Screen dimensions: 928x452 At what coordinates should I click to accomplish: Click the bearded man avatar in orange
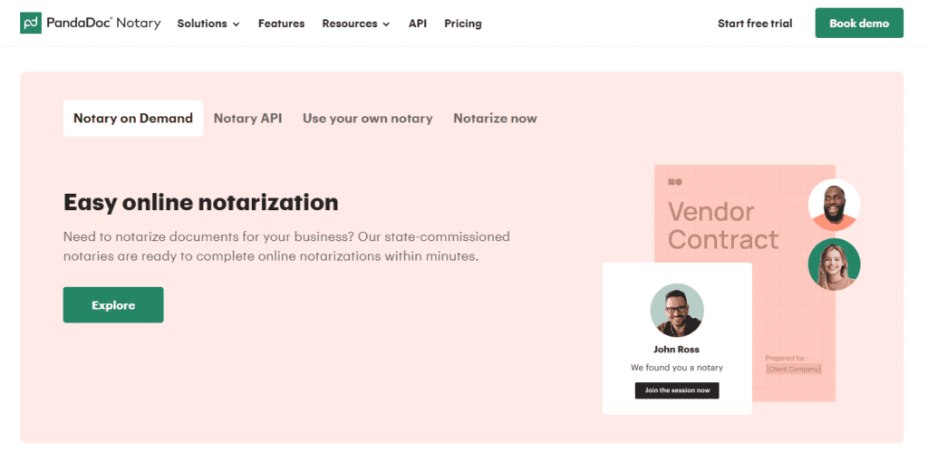834,205
